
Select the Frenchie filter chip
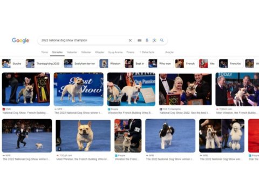tap(231, 64)
